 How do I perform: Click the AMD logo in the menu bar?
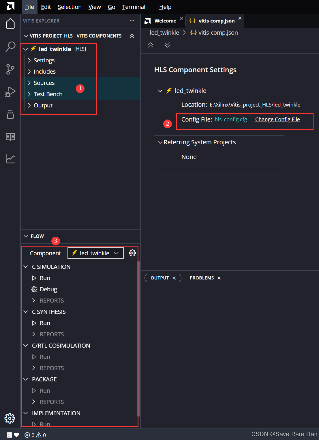click(x=10, y=6)
